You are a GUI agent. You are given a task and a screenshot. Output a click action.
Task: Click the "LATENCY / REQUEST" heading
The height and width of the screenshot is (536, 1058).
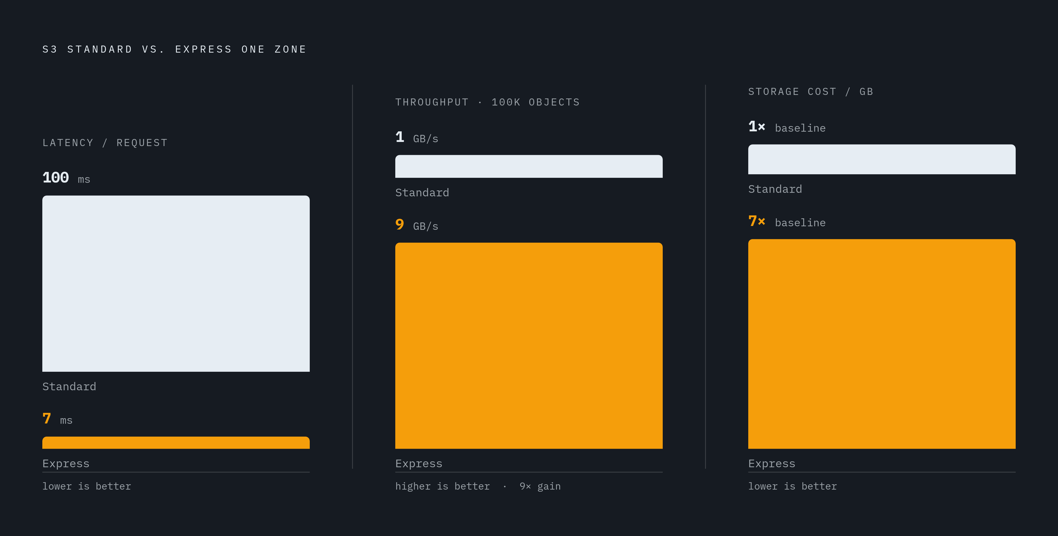(x=105, y=143)
